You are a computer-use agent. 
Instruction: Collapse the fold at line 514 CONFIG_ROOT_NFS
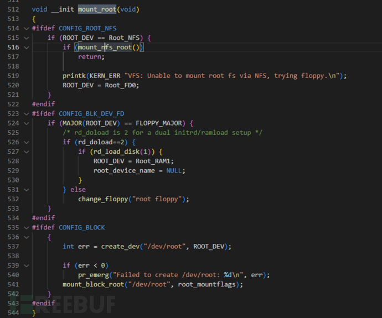[x=25, y=28]
